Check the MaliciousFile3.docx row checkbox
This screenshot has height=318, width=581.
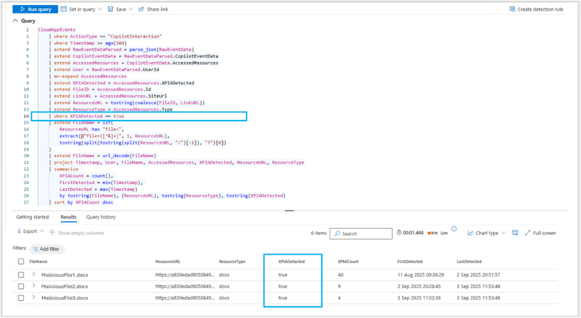[20, 298]
